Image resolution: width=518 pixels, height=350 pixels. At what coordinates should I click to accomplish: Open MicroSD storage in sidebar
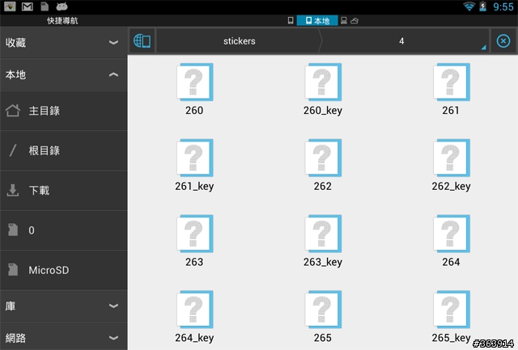64,270
